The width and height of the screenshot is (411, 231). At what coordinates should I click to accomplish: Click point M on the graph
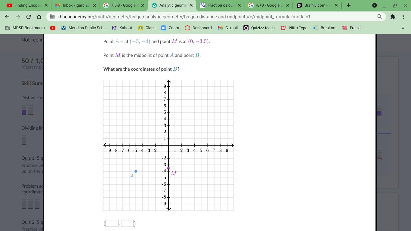point(168,168)
